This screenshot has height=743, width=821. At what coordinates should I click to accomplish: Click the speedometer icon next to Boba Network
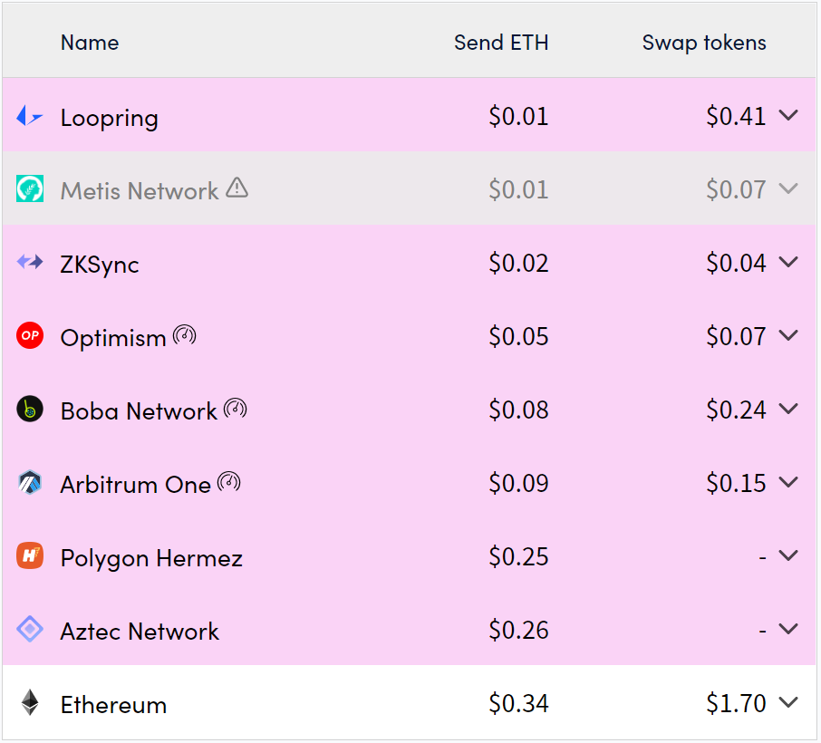pos(235,409)
